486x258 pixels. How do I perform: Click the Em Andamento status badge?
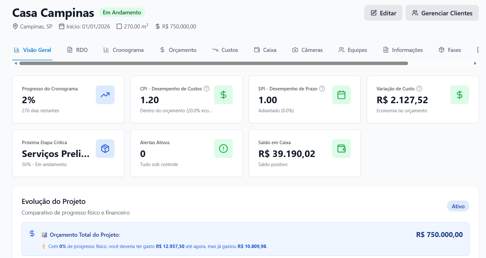[122, 12]
